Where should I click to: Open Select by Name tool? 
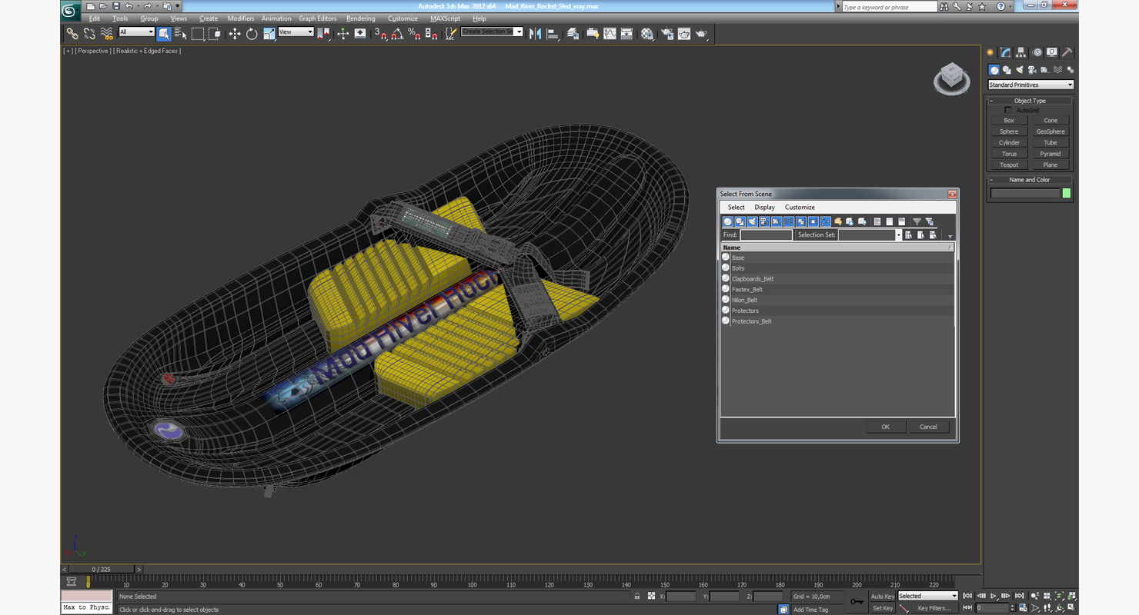pyautogui.click(x=181, y=34)
